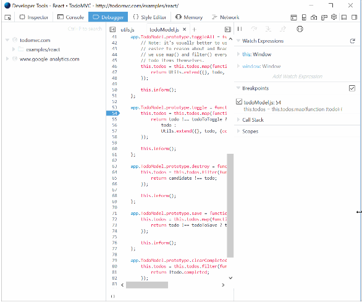Collapse the sources pane icon

[112, 29]
